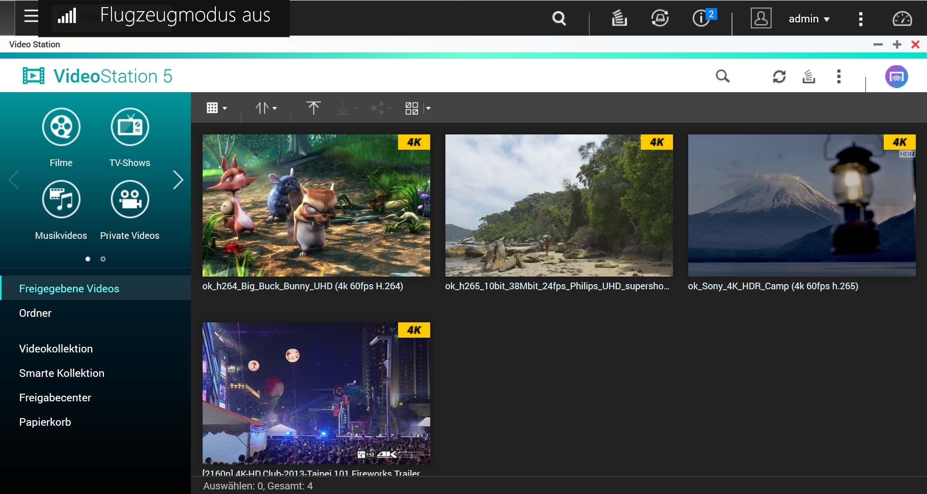Screen dimensions: 927x494
Task: Open the Big Buck Bunny UHD thumbnail
Action: (316, 205)
